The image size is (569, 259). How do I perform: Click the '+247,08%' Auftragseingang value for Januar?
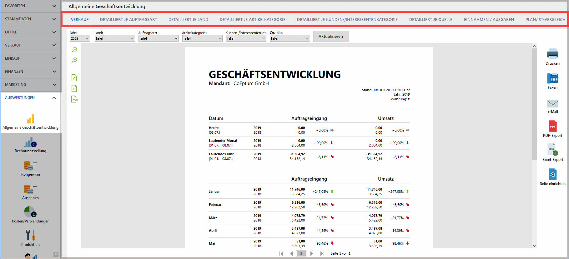(320, 192)
